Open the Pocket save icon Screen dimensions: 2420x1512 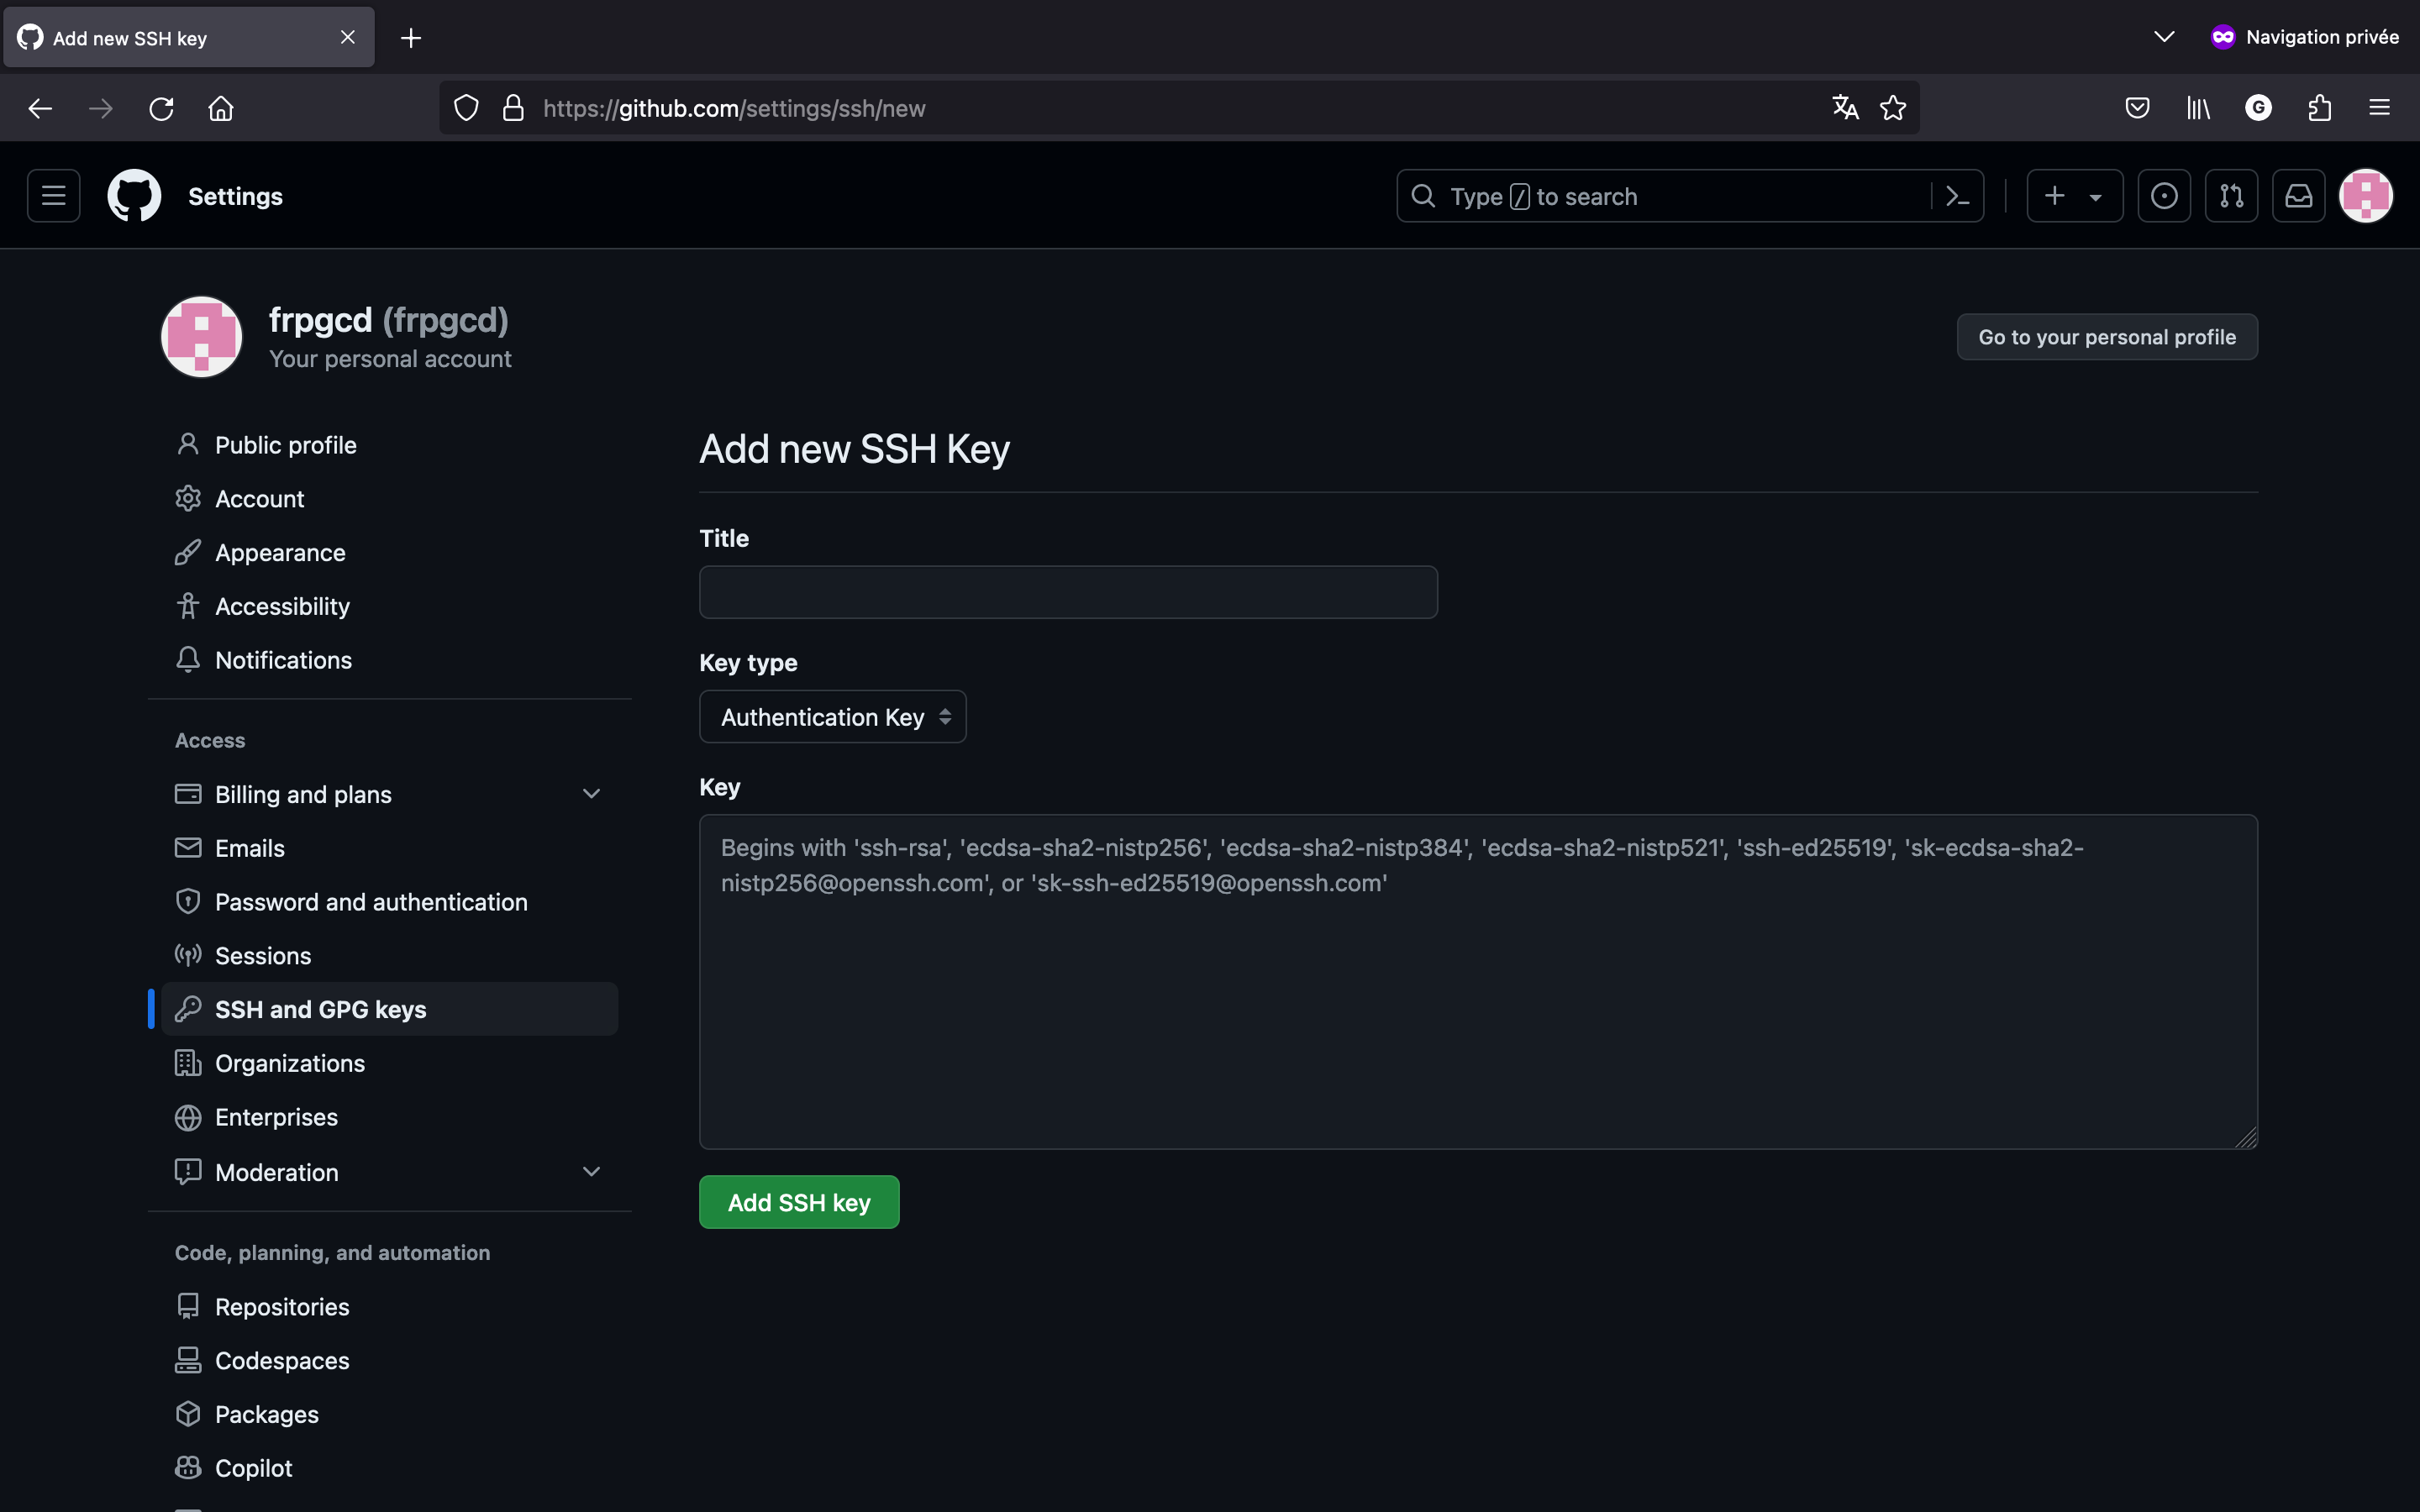pos(2137,108)
